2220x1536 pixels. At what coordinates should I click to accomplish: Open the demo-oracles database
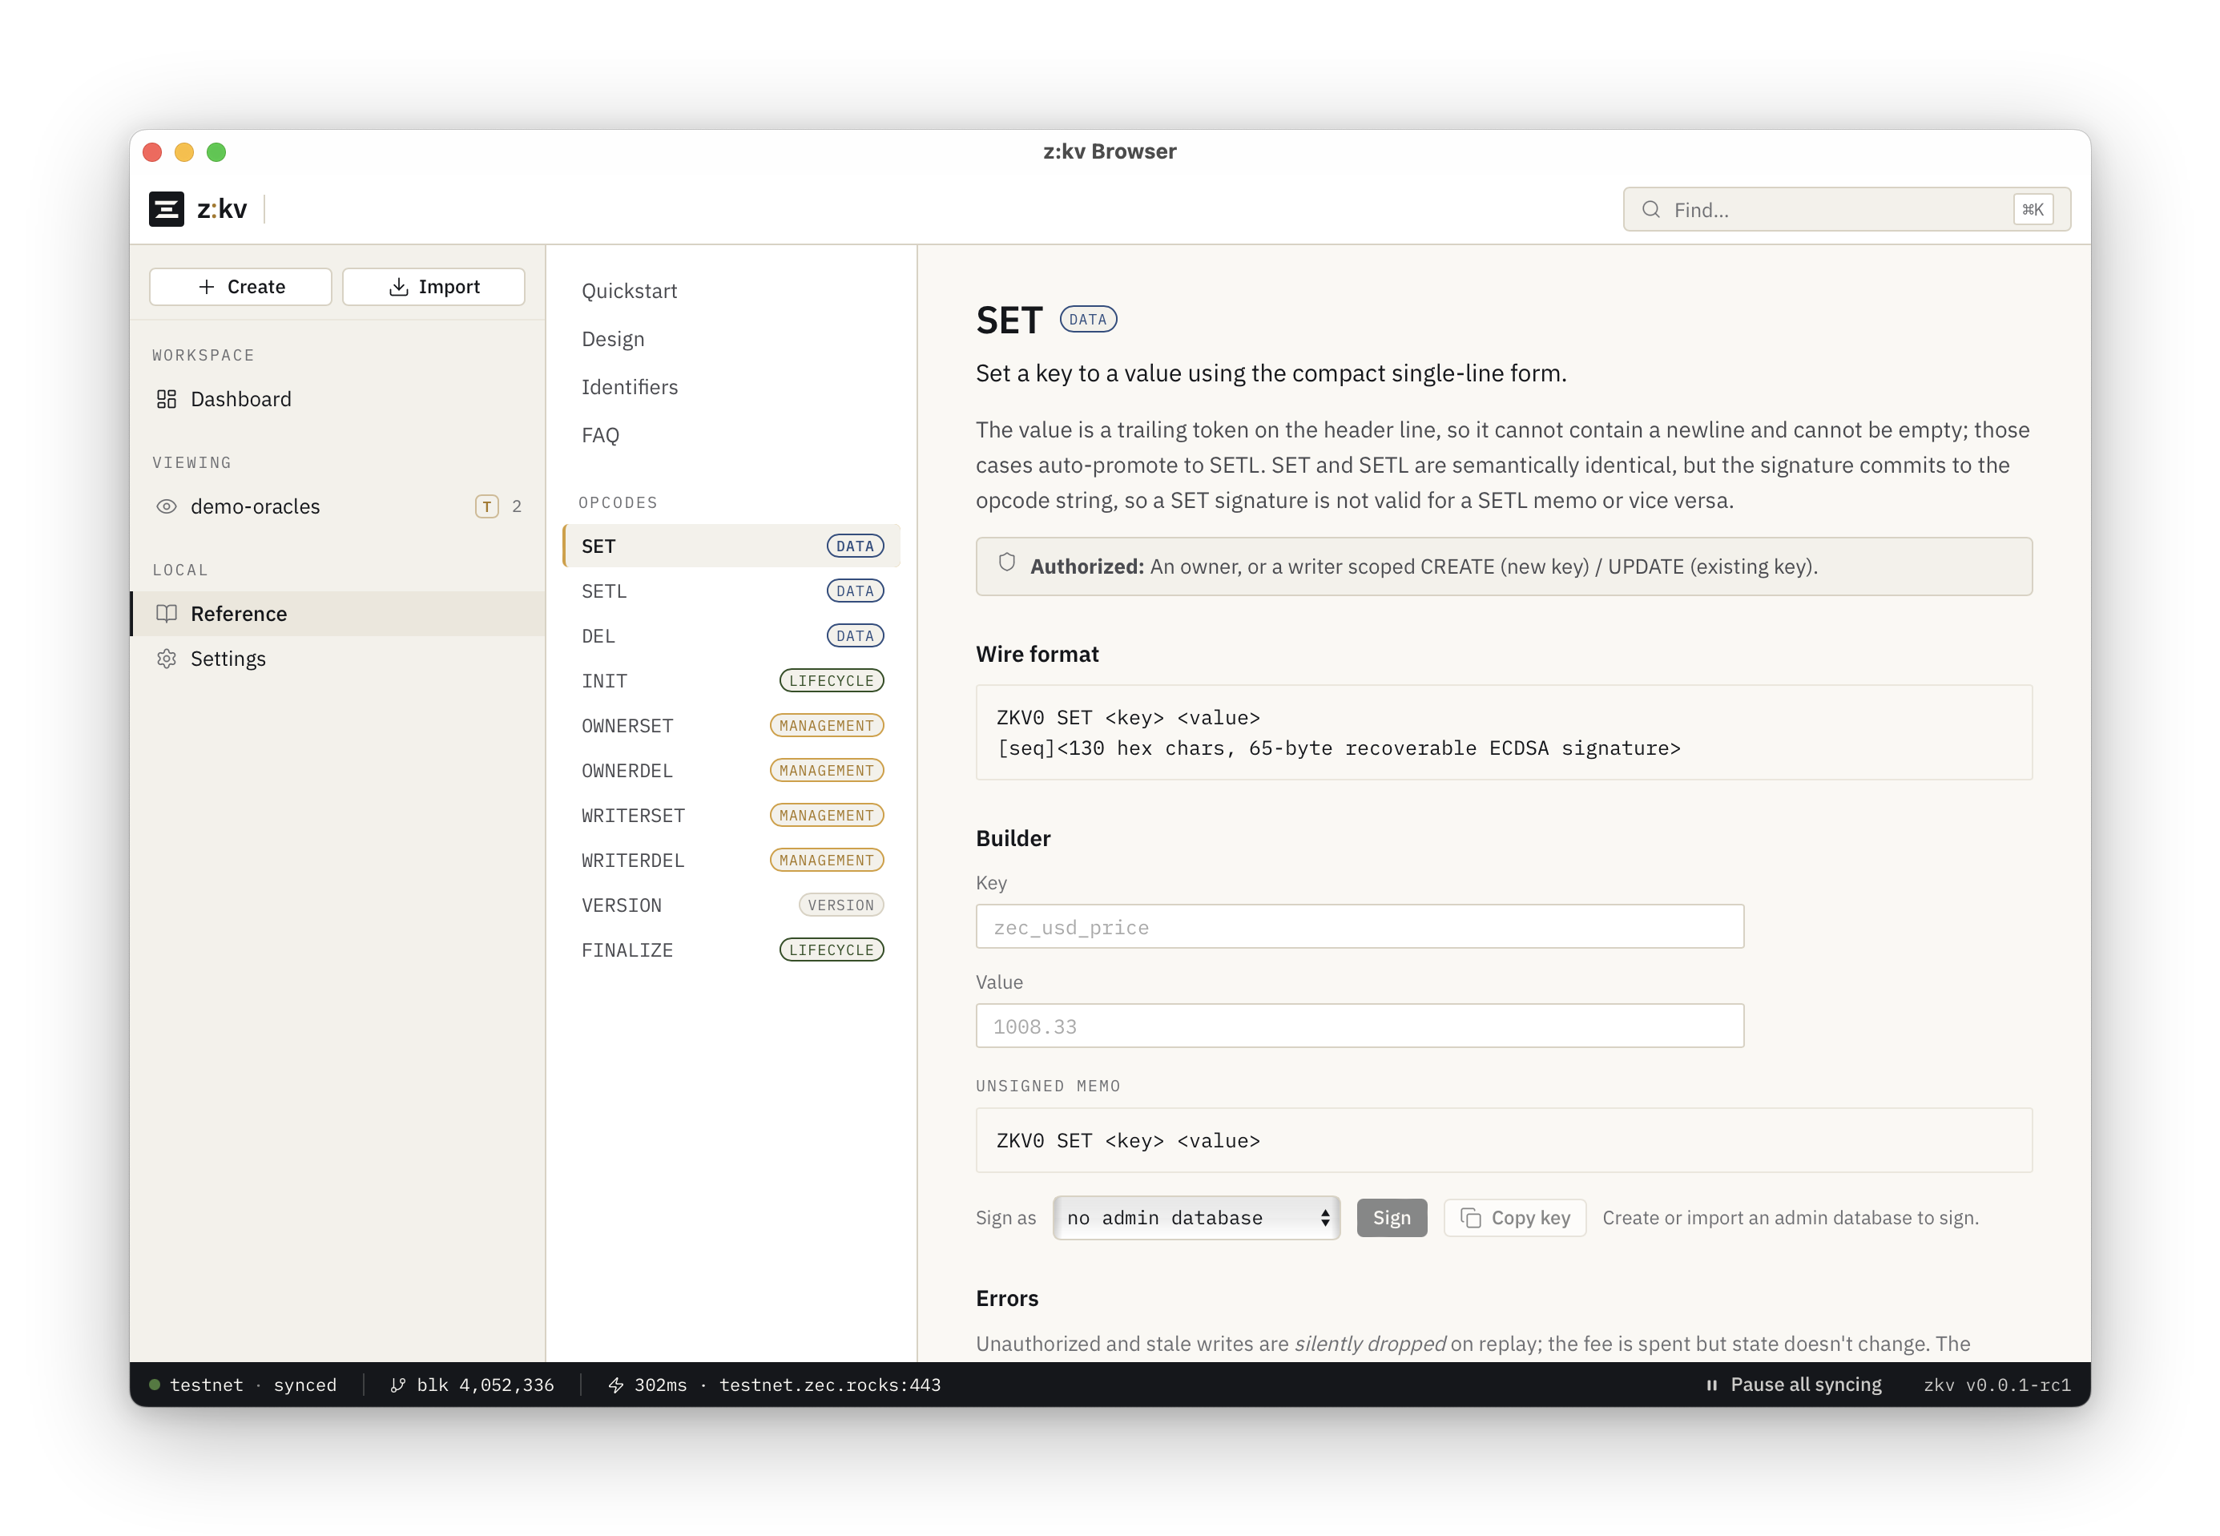pyautogui.click(x=338, y=506)
